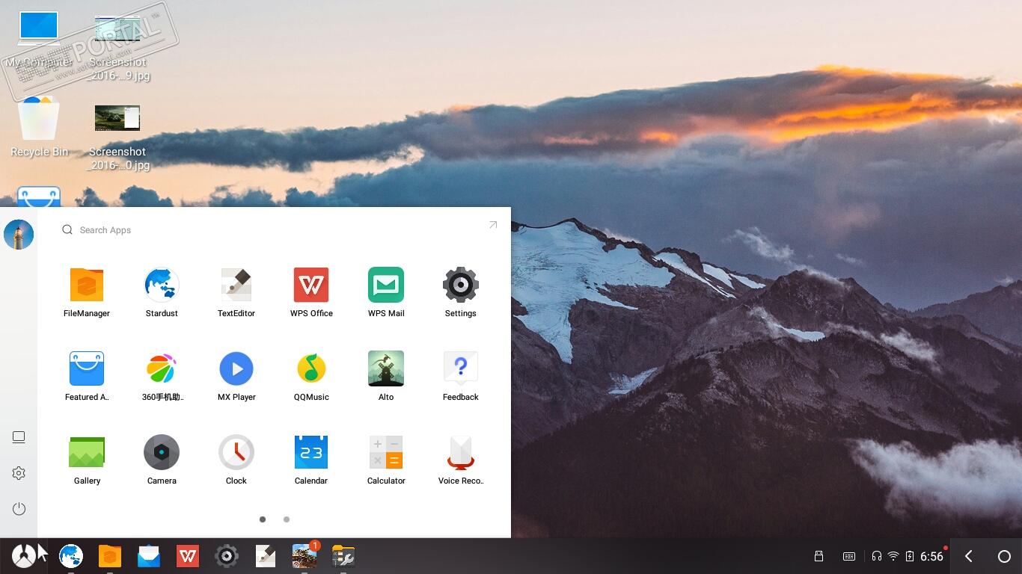
Task: Launch Calculator
Action: (386, 460)
